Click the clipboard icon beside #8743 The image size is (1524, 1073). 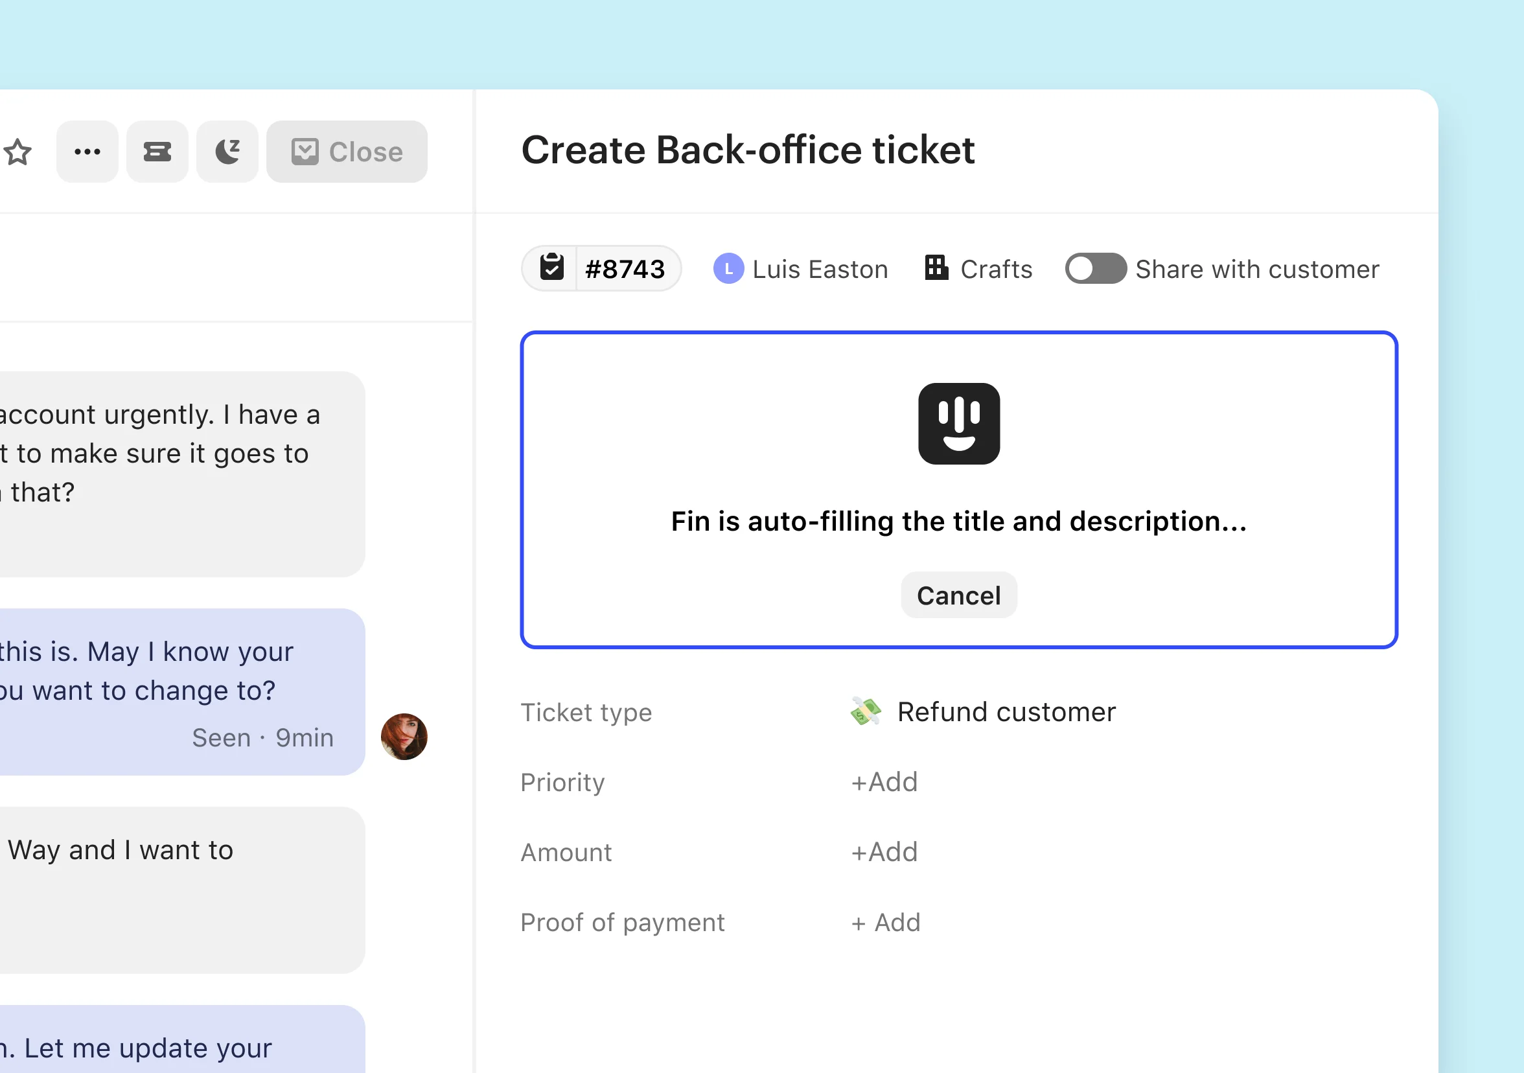(551, 268)
